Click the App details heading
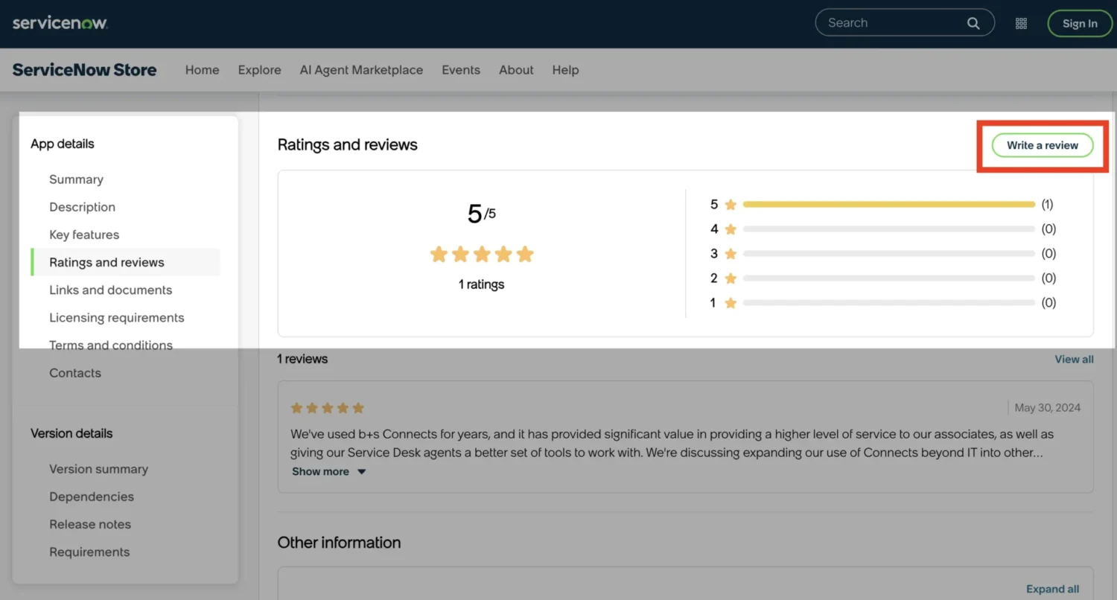This screenshot has width=1117, height=600. [x=63, y=144]
